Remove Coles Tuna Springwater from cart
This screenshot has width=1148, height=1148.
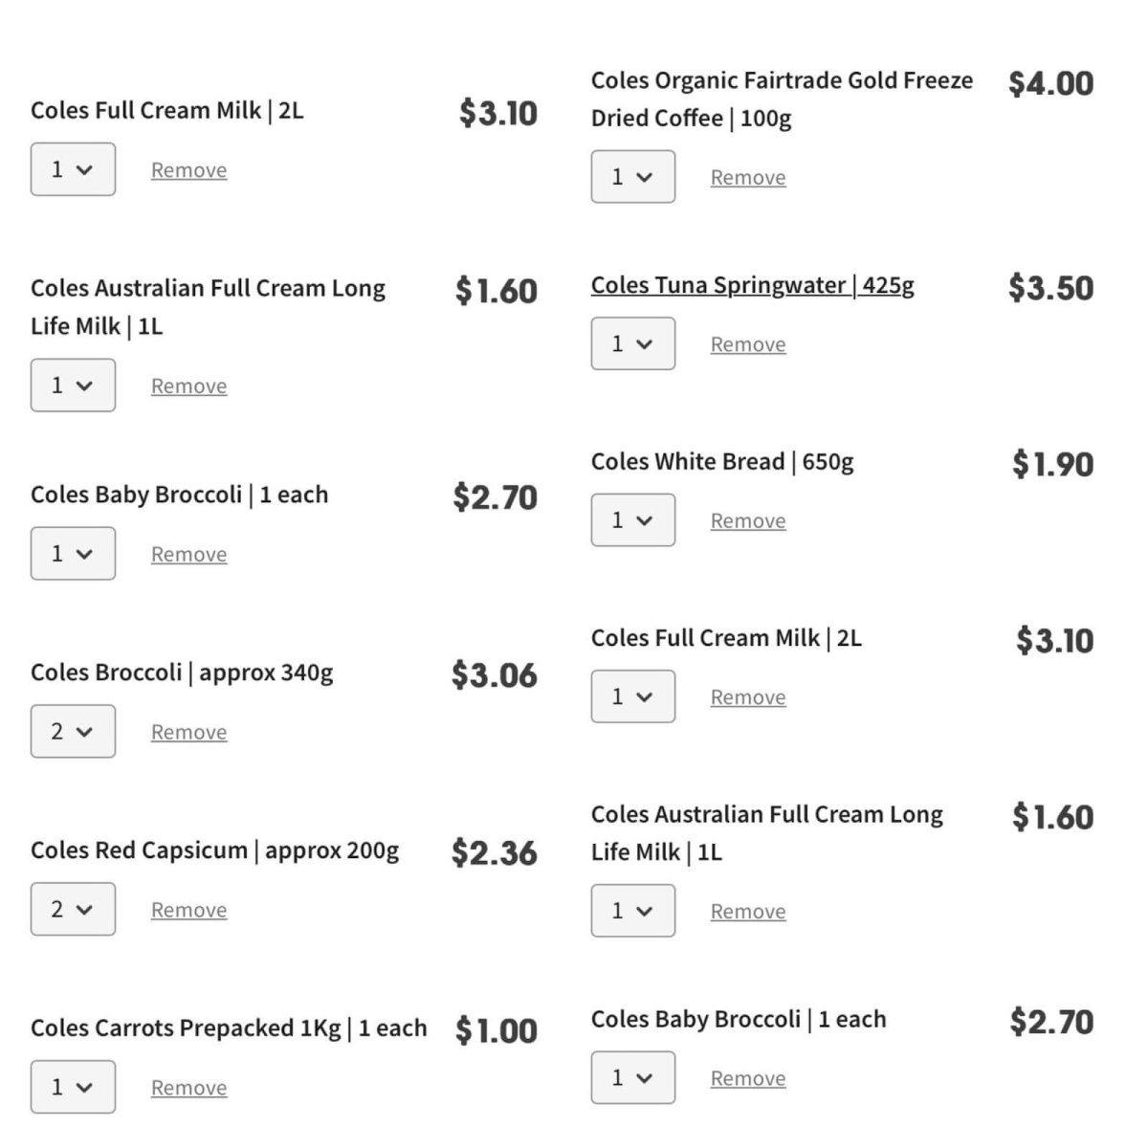click(747, 344)
